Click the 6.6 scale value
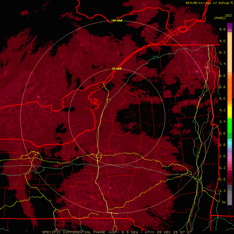The height and width of the screenshot is (234, 234). pos(222,75)
